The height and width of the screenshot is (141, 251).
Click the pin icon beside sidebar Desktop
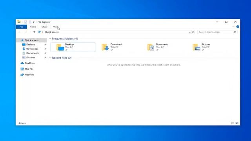[x=45, y=45]
